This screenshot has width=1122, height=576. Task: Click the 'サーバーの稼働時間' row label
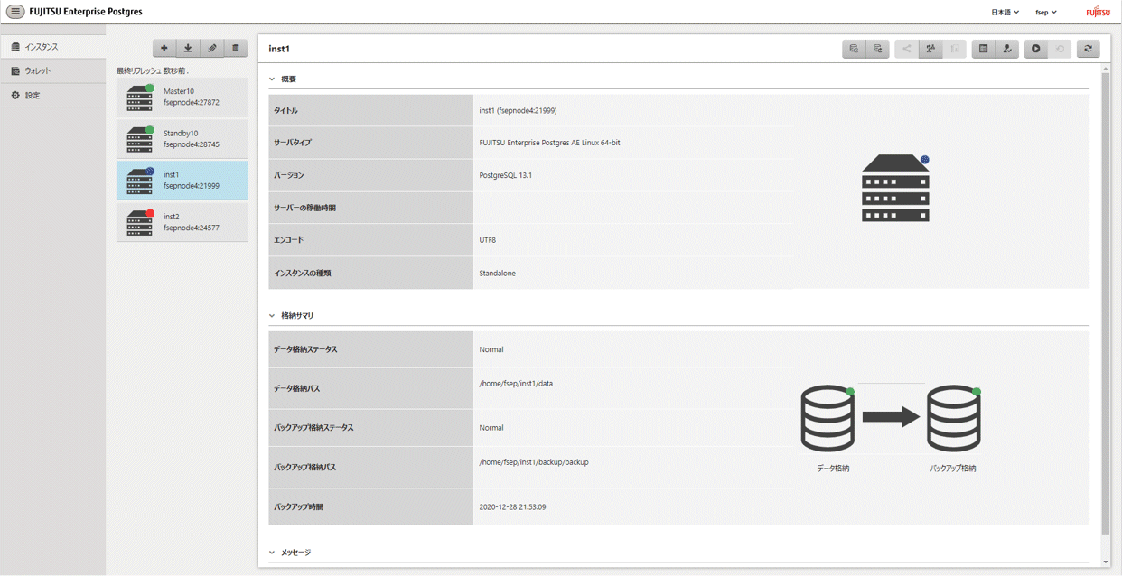click(x=305, y=208)
